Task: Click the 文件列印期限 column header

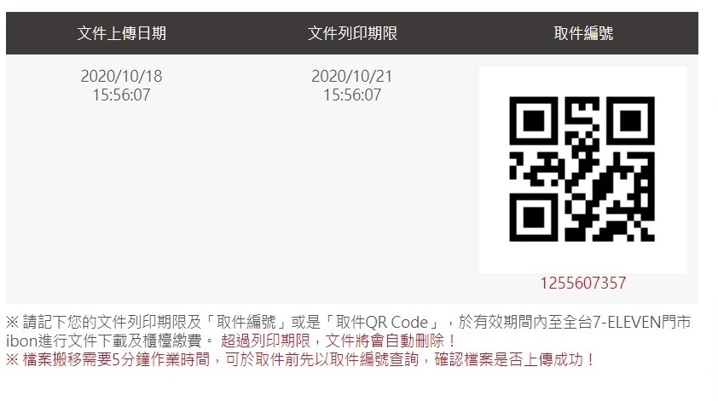Action: [x=352, y=33]
